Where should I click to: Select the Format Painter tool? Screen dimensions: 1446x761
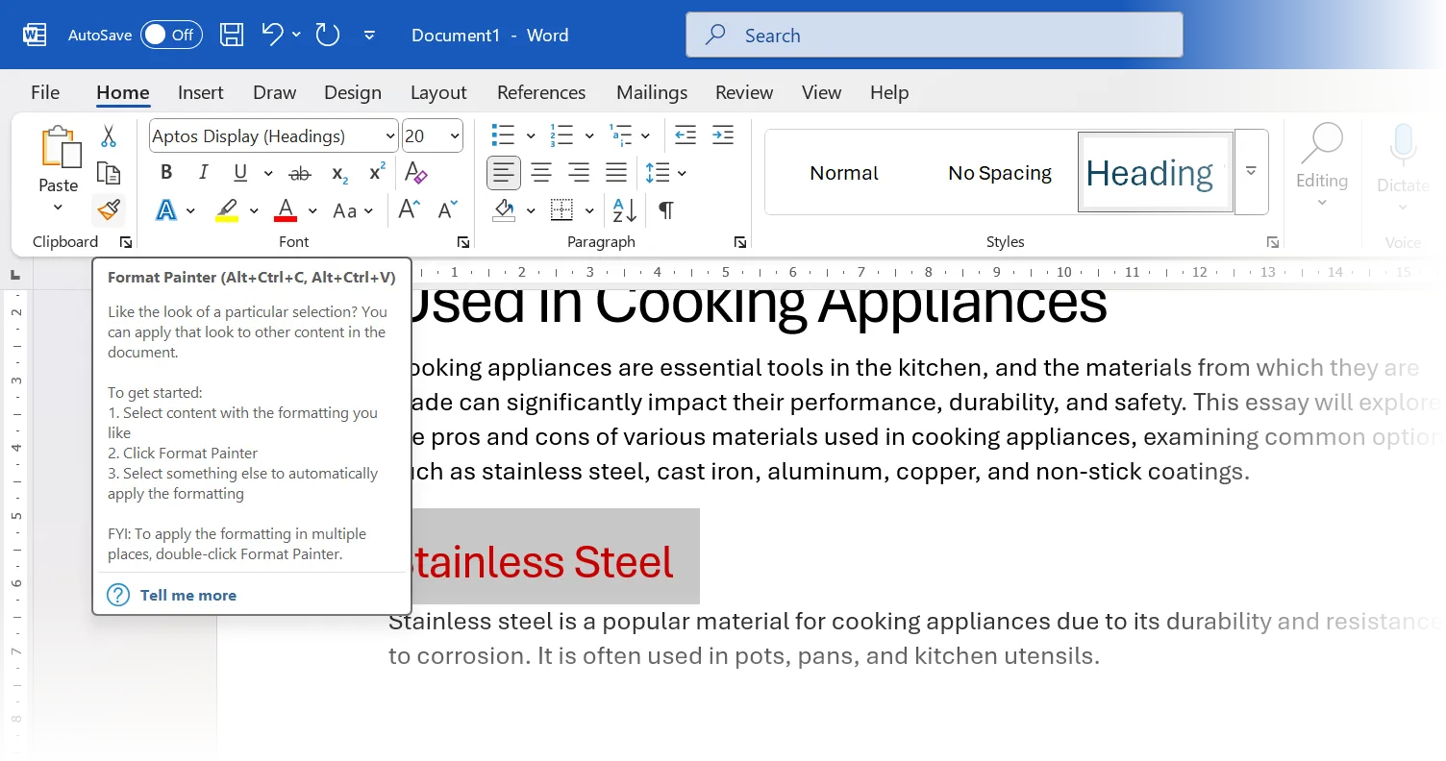pyautogui.click(x=109, y=209)
